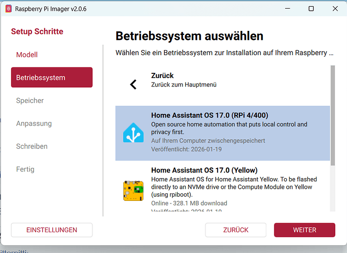Click the Home Assistant Yellow board icon
The width and height of the screenshot is (347, 253).
(x=133, y=191)
